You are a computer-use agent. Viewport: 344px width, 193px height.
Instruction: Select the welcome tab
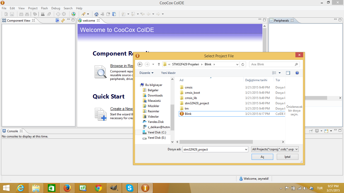tap(89, 20)
